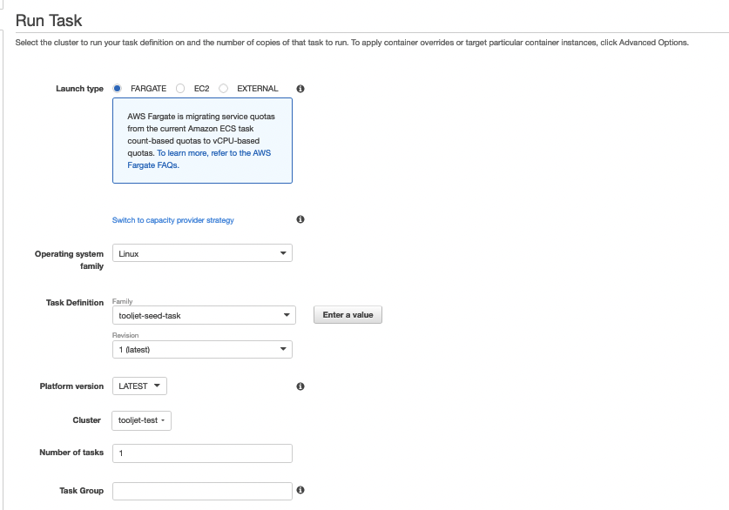Select the FARGATE launch type
Viewport: 729px width, 510px height.
click(x=118, y=89)
